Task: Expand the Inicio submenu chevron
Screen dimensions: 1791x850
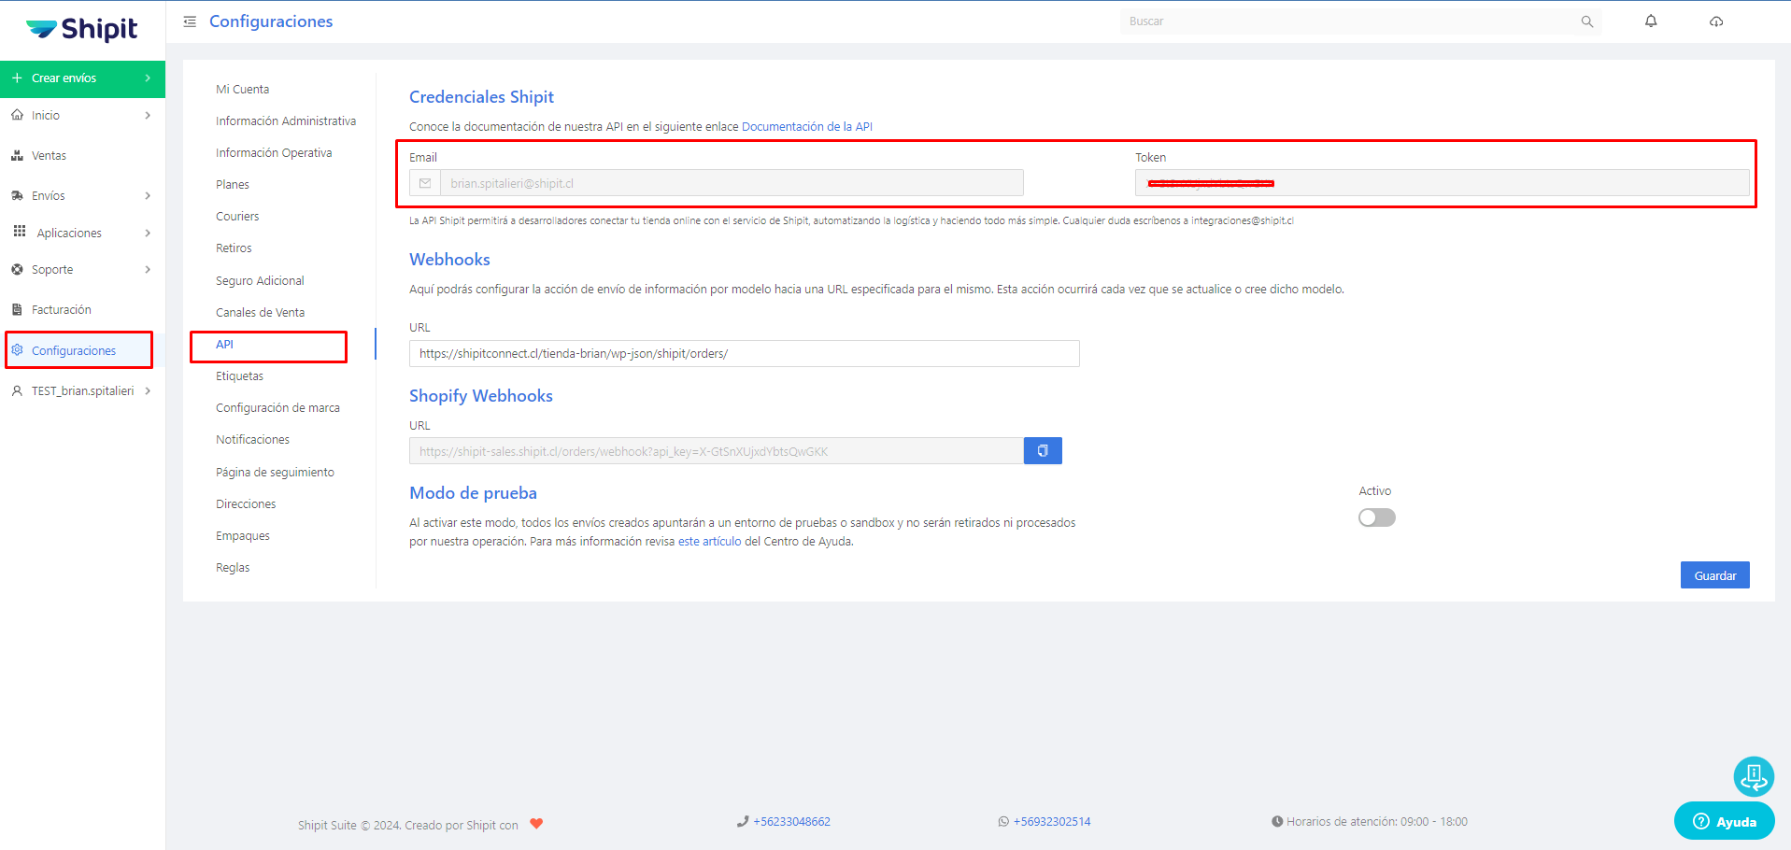Action: coord(148,115)
